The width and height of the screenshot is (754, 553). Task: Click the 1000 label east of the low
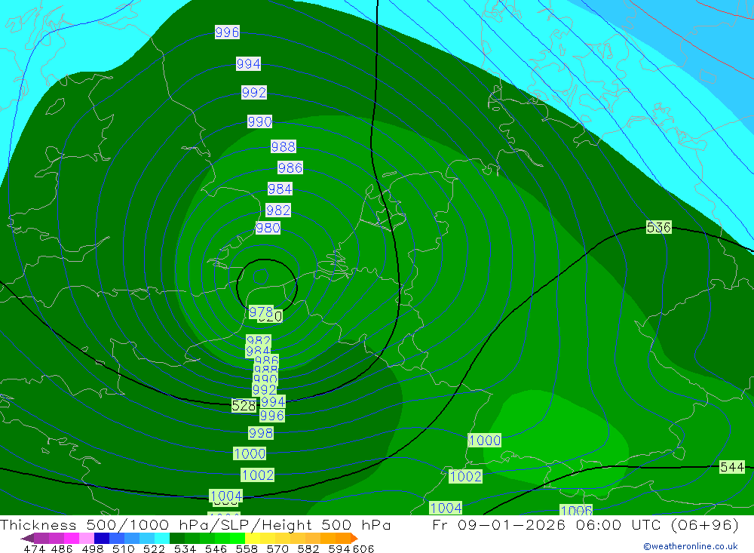click(x=485, y=441)
